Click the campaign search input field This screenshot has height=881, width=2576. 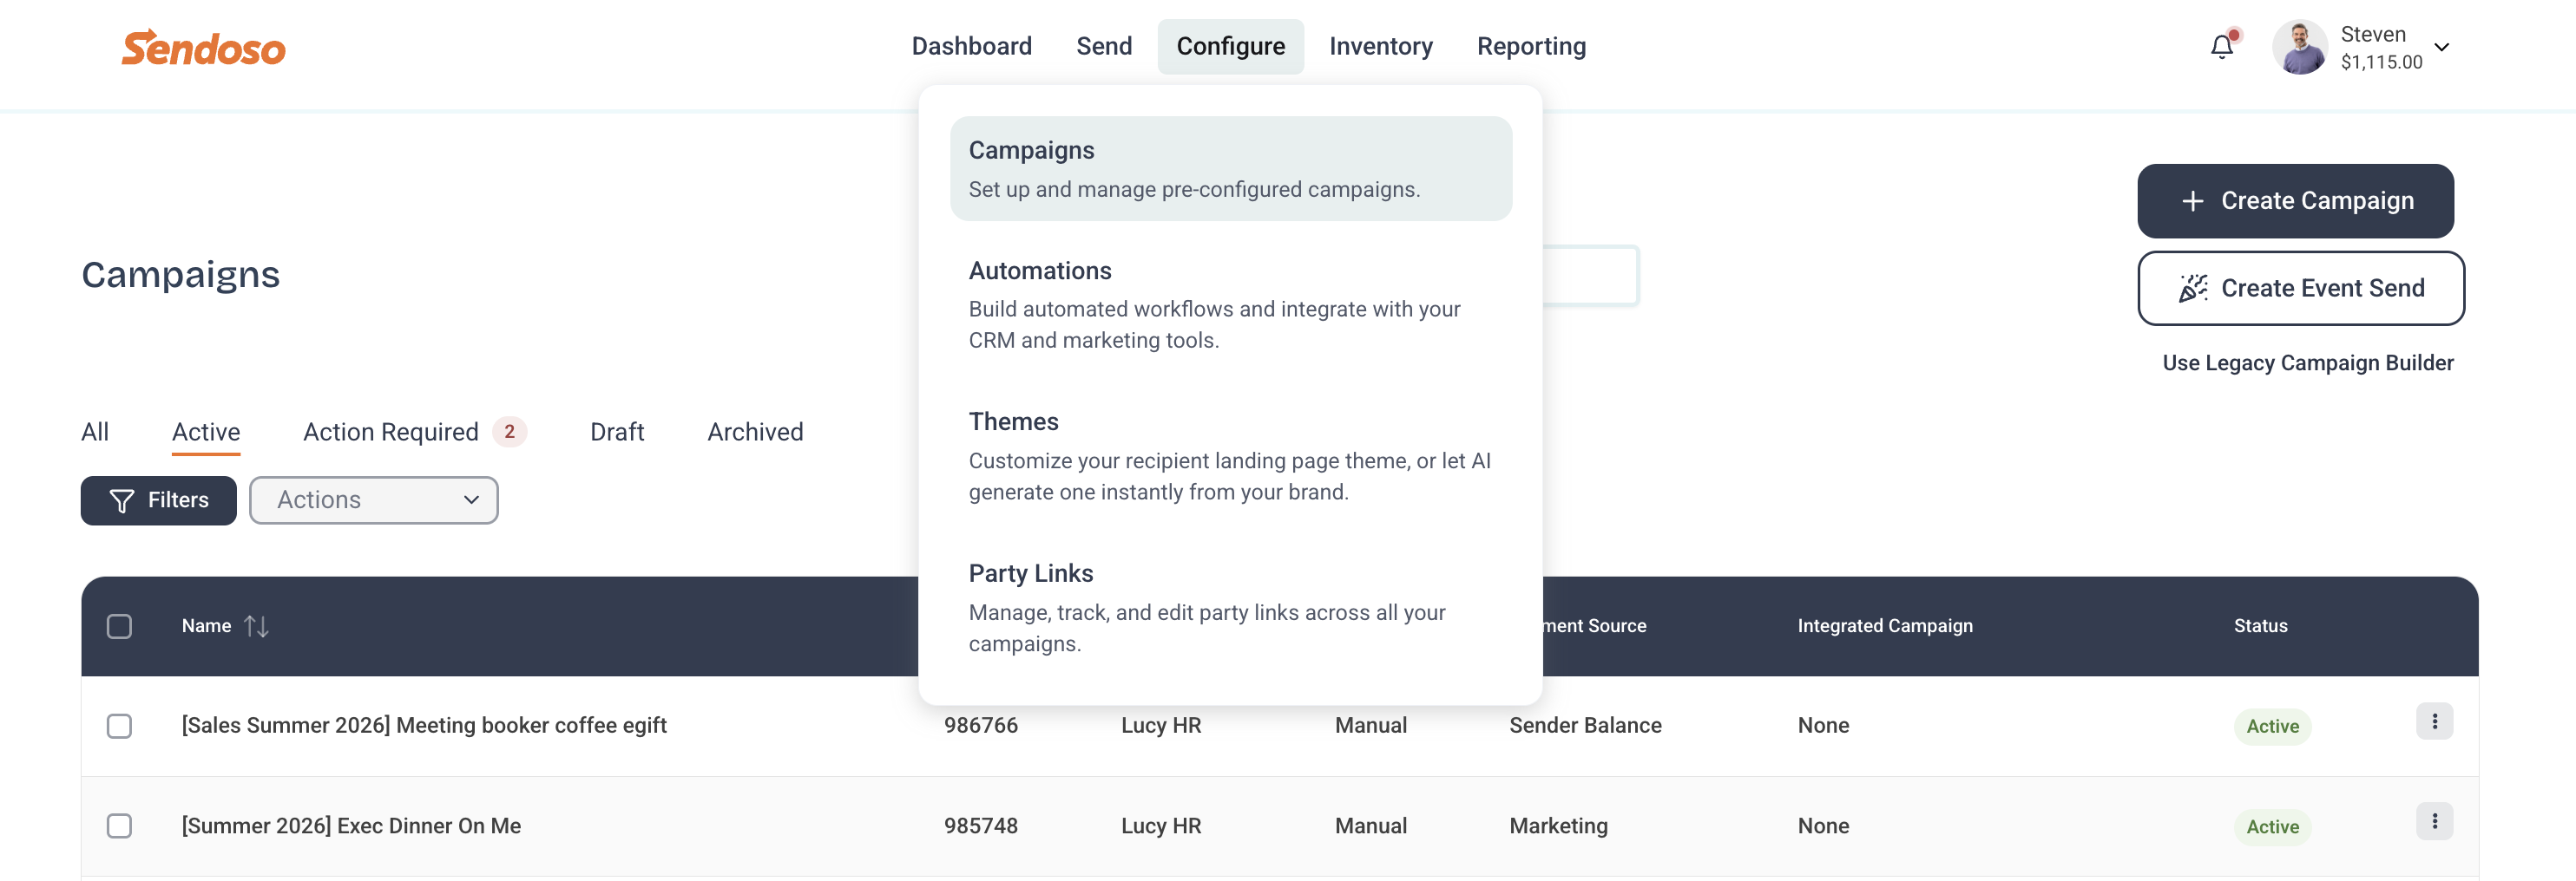1590,276
